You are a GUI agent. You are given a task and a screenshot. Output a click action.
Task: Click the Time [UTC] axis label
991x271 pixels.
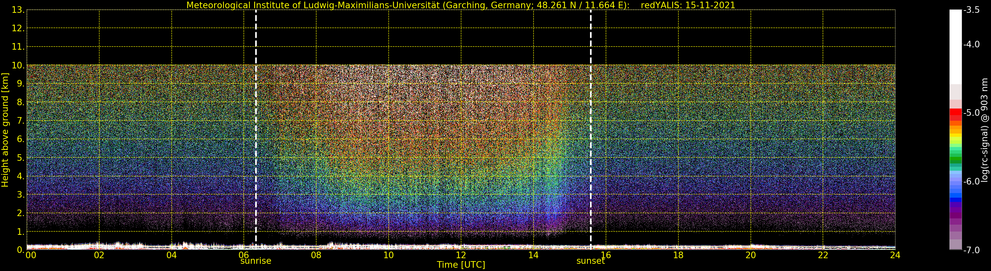(x=461, y=265)
